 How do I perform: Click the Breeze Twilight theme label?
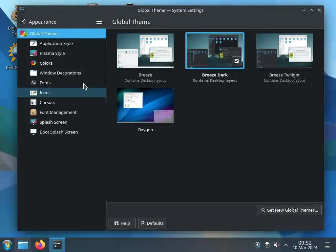coord(284,75)
